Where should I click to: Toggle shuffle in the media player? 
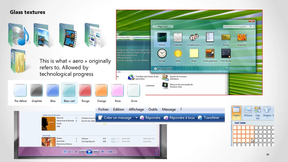pyautogui.click(x=65, y=152)
